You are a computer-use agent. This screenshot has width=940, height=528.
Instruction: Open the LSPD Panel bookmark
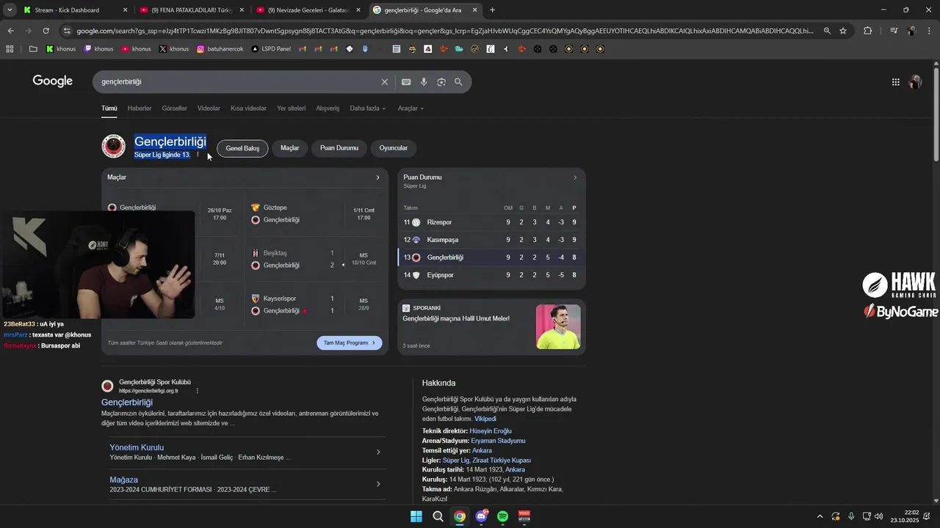tap(271, 49)
